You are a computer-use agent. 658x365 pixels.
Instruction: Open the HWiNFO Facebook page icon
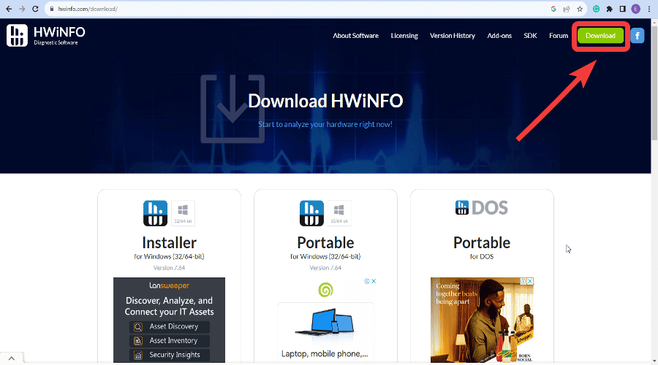(x=637, y=36)
